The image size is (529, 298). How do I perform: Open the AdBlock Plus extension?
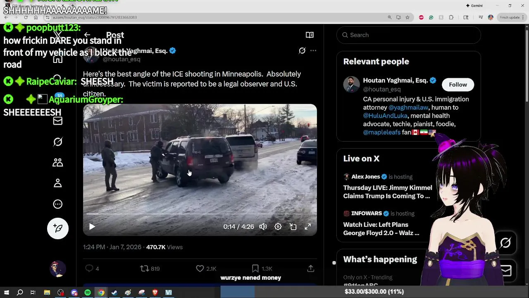coord(421,17)
